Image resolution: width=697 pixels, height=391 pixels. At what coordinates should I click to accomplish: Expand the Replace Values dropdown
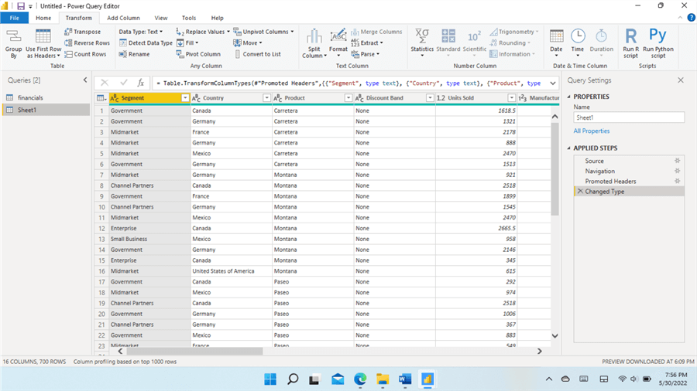point(228,32)
